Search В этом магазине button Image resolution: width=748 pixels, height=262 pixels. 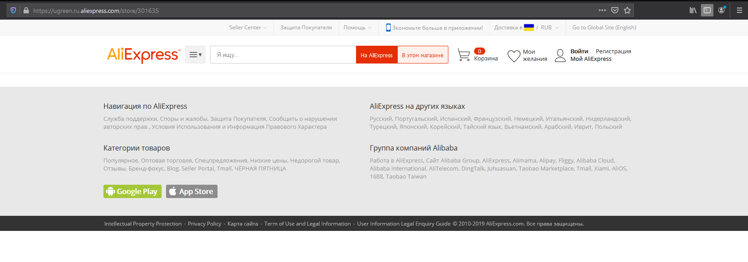click(423, 55)
